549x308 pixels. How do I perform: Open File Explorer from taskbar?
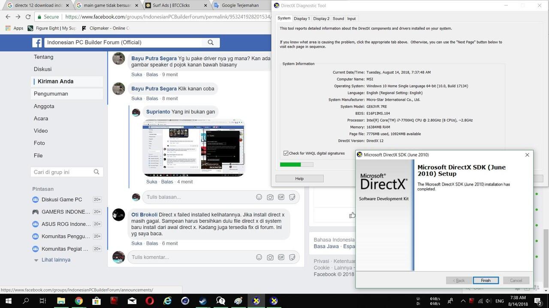(x=60, y=301)
